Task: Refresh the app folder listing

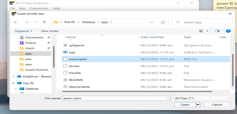Action: [x=163, y=22]
